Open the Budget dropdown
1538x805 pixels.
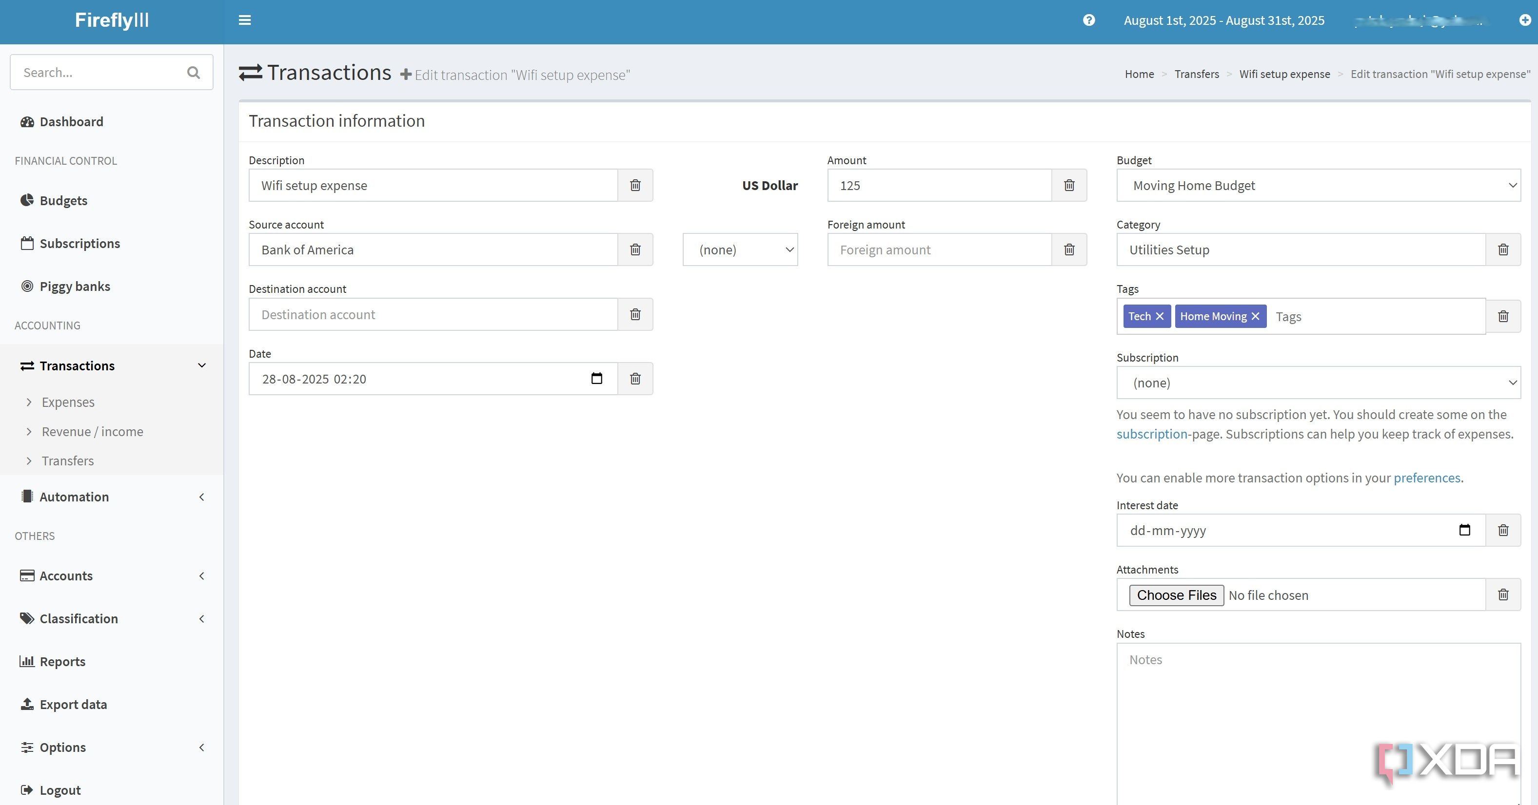(1318, 185)
